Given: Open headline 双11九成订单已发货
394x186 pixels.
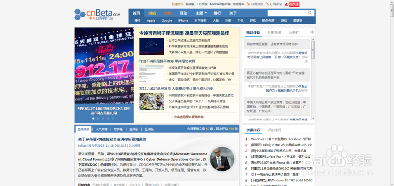Looking at the screenshot, I should click(x=176, y=88).
